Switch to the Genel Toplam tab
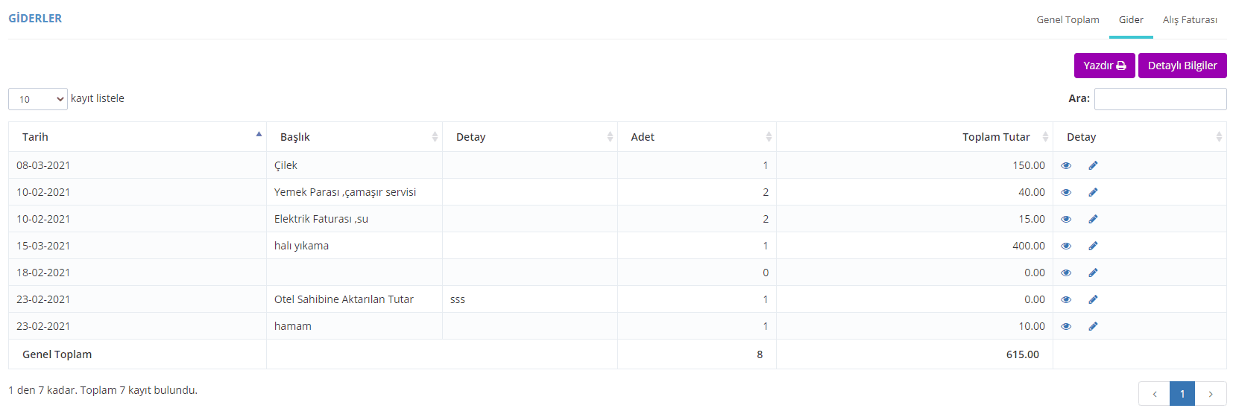This screenshot has height=414, width=1236. pyautogui.click(x=1068, y=20)
